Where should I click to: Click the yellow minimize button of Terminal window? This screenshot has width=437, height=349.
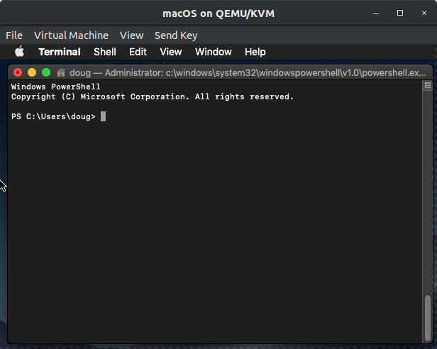click(x=32, y=73)
